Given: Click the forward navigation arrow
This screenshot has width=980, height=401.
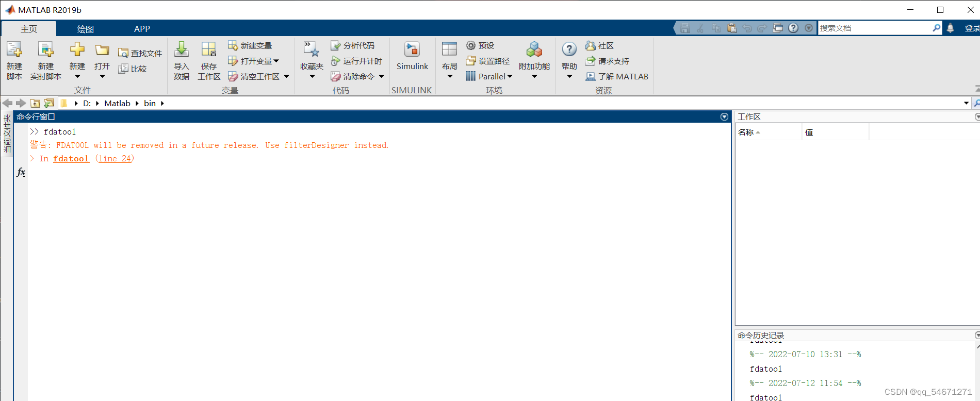Looking at the screenshot, I should [x=21, y=103].
